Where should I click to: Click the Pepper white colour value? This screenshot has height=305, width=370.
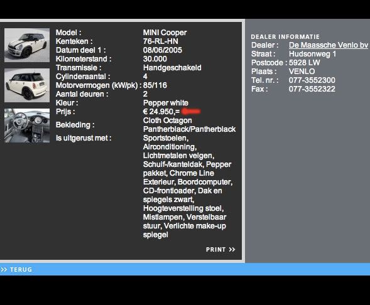pyautogui.click(x=166, y=103)
